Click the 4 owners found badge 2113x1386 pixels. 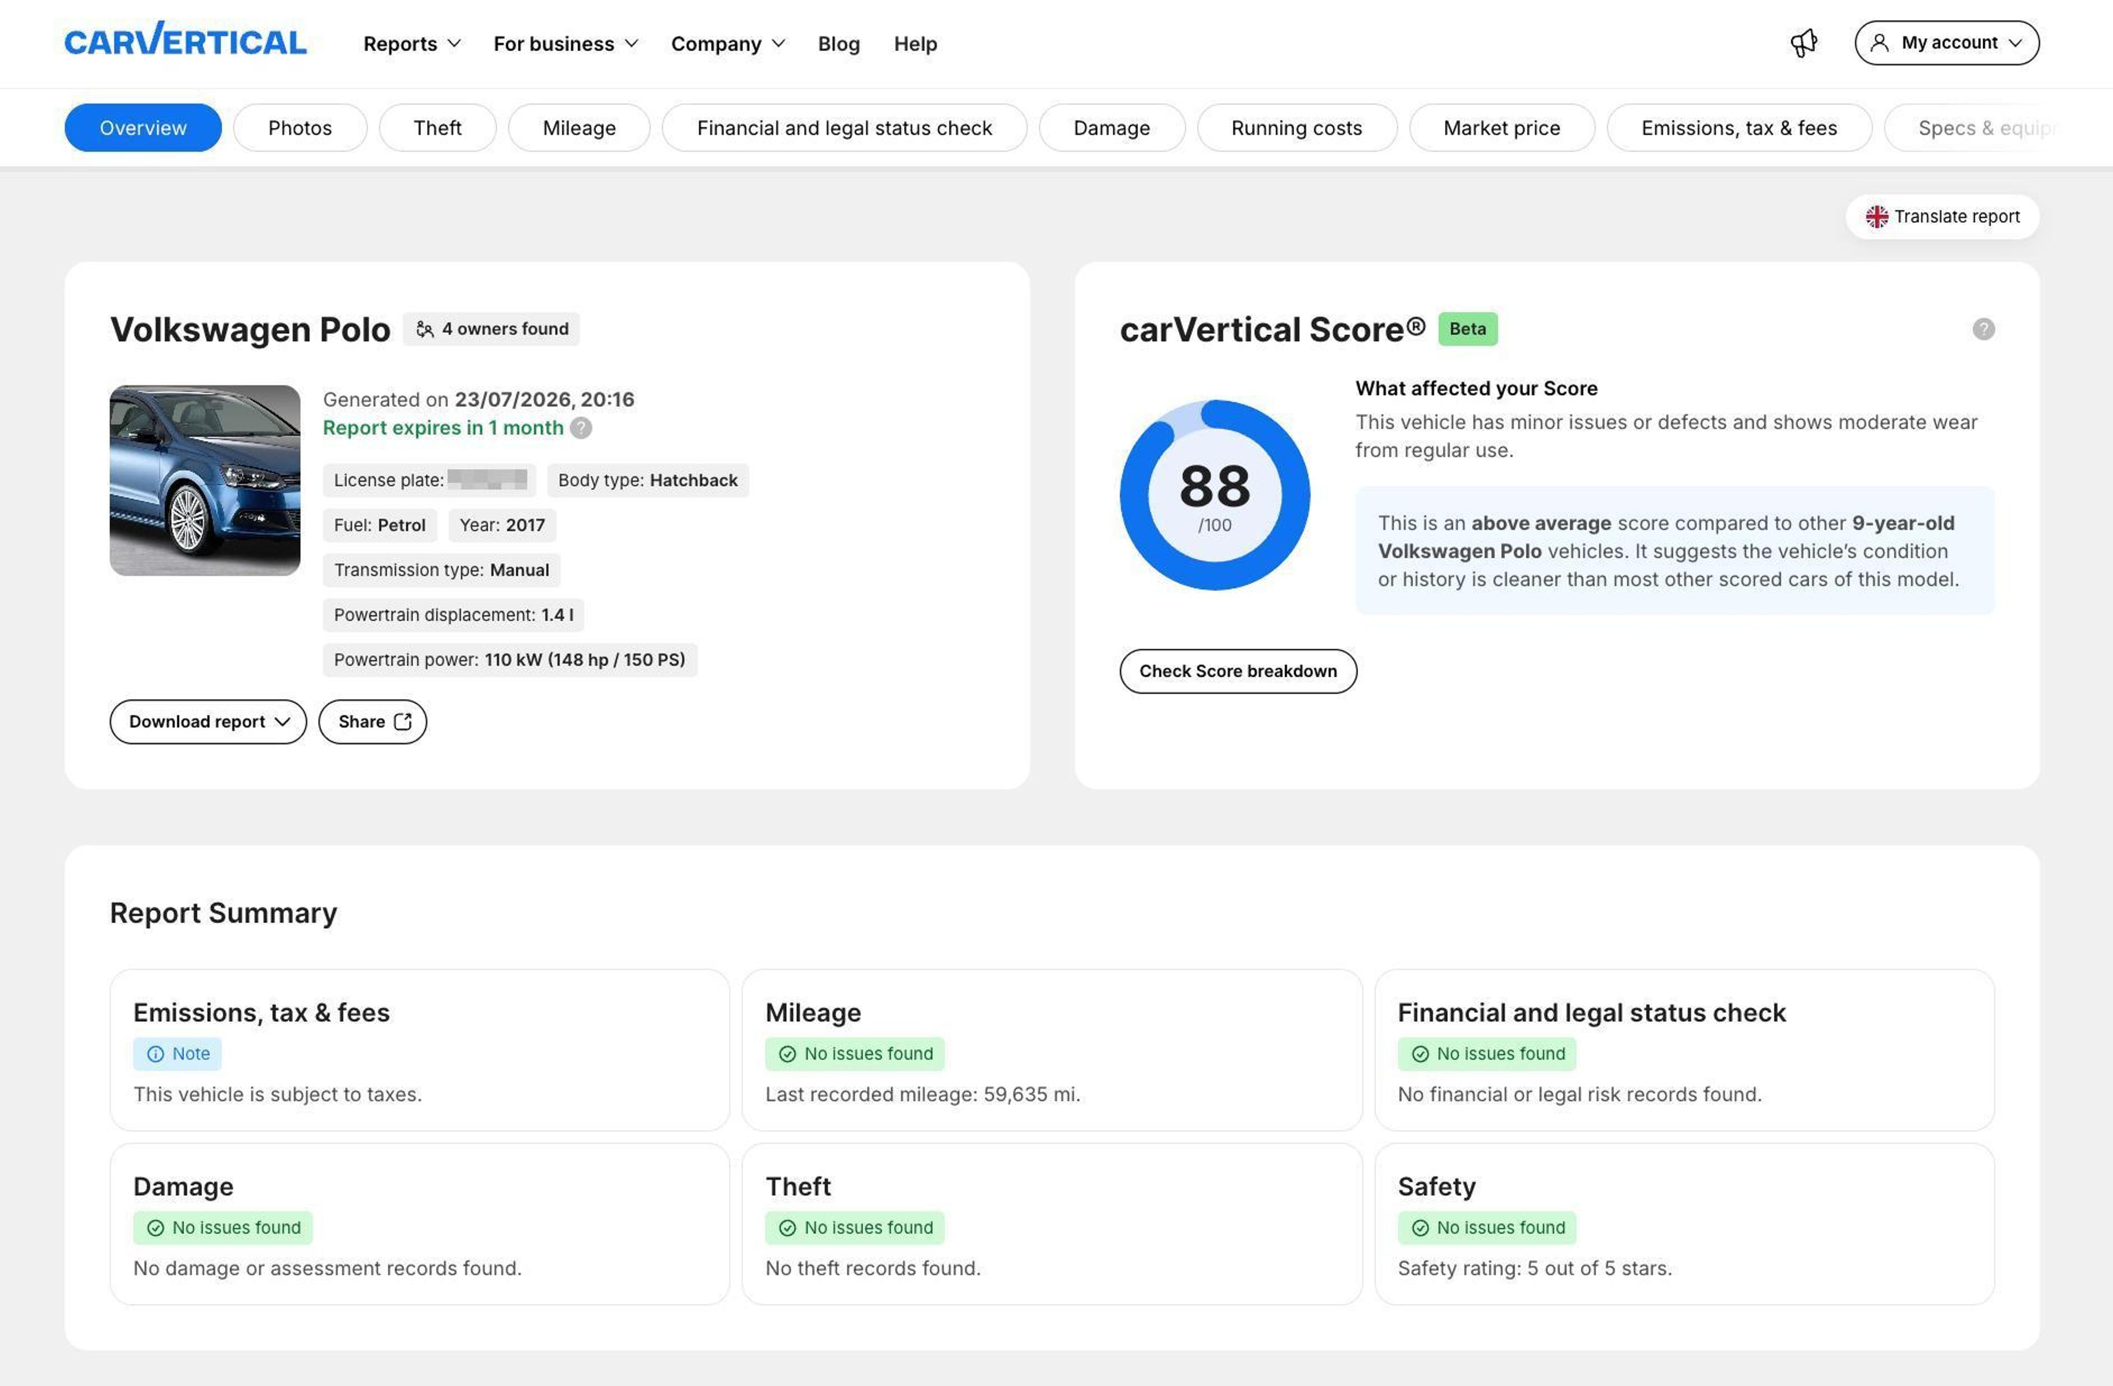[x=491, y=330]
